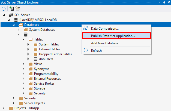Click the Databases folder icon
Viewport: 171px width, 111px height.
21,25
